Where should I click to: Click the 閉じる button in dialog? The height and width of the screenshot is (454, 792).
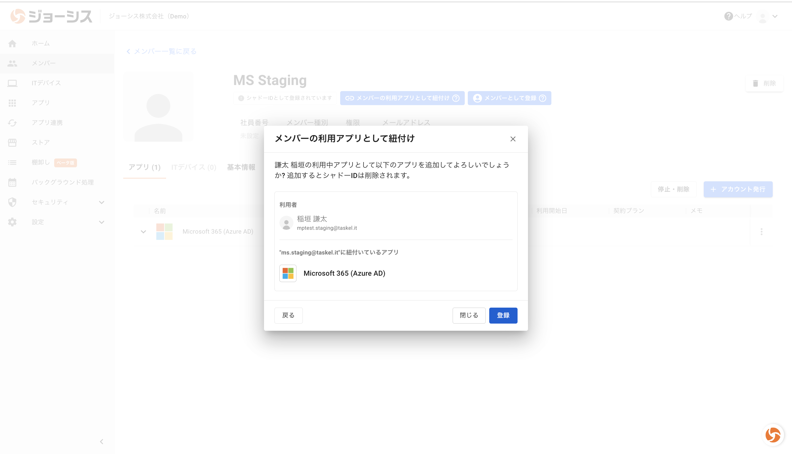coord(469,315)
